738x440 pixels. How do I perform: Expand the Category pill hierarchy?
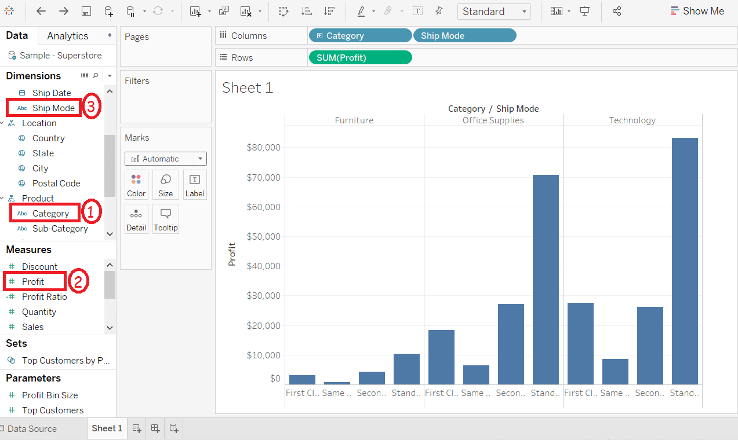319,36
